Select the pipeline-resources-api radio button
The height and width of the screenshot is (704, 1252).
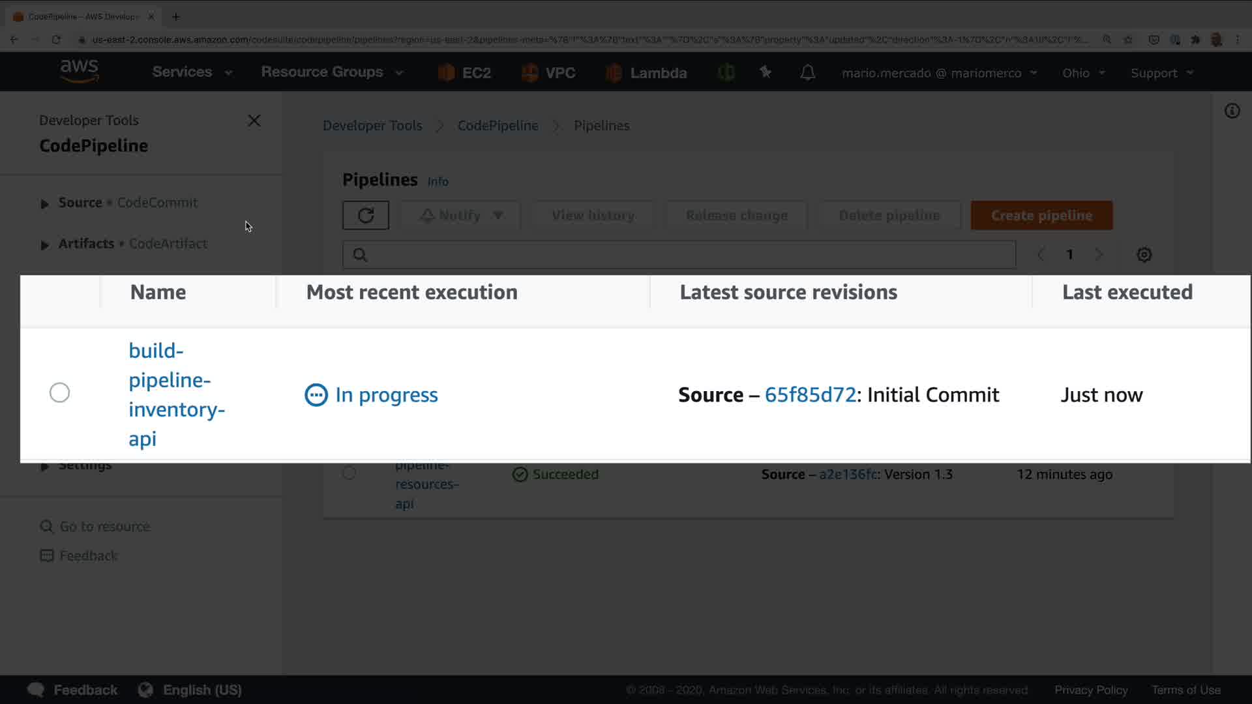point(349,473)
